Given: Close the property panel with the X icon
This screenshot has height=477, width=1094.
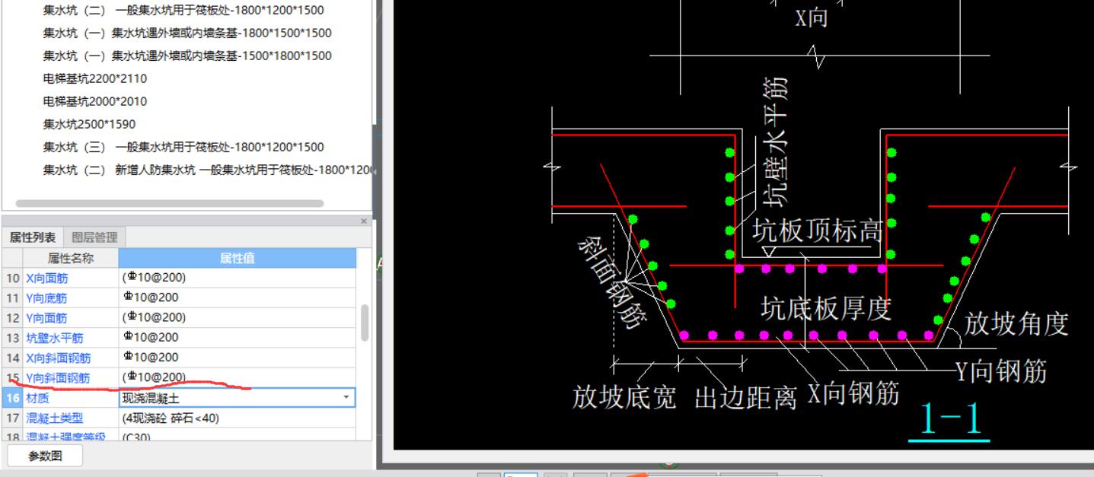Looking at the screenshot, I should pos(364,221).
